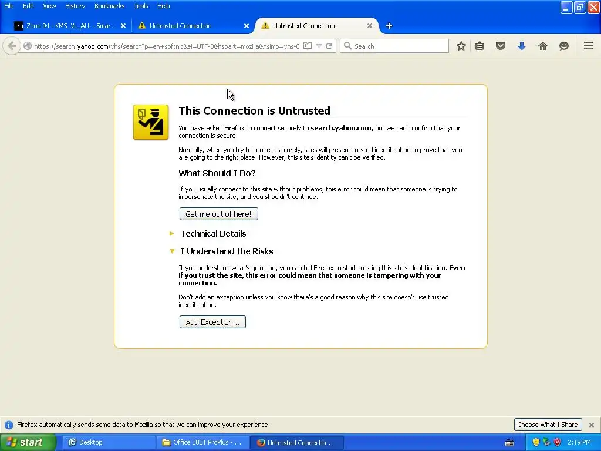Open the Help menu

[x=164, y=6]
